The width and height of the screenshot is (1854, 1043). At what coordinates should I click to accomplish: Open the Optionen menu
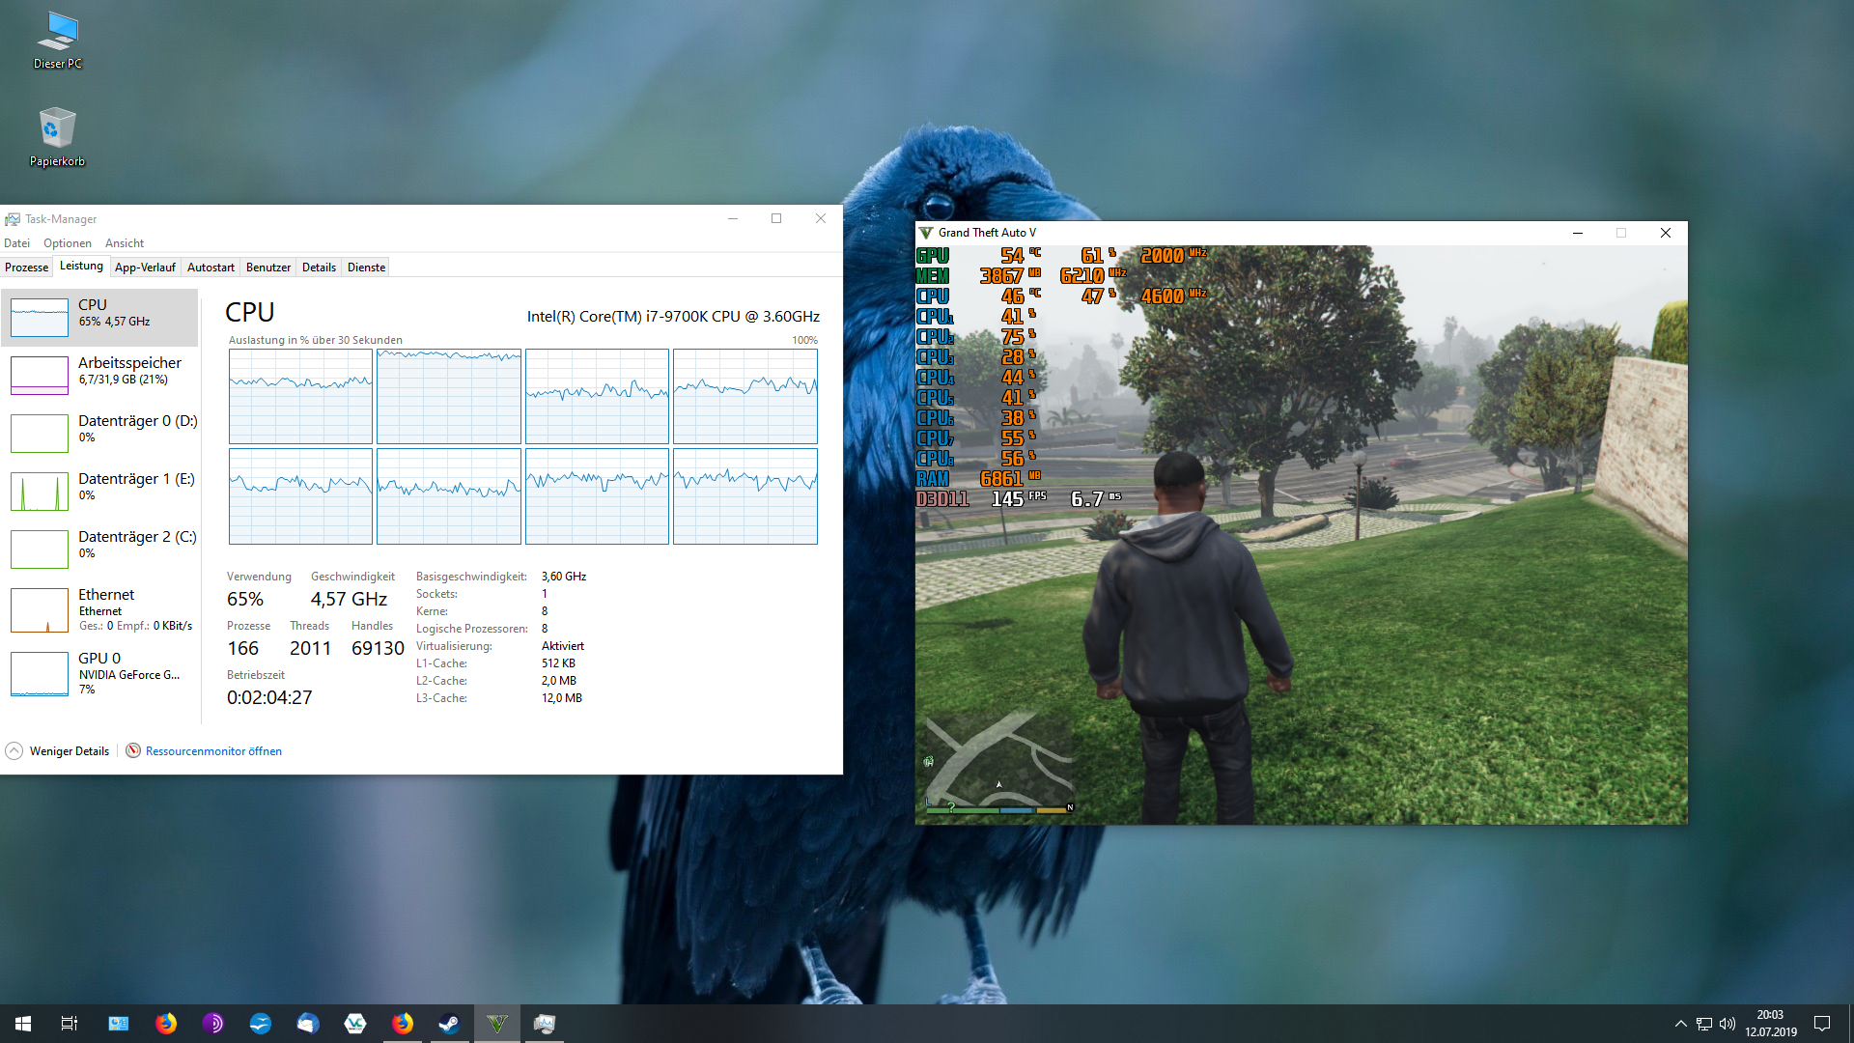click(x=68, y=243)
